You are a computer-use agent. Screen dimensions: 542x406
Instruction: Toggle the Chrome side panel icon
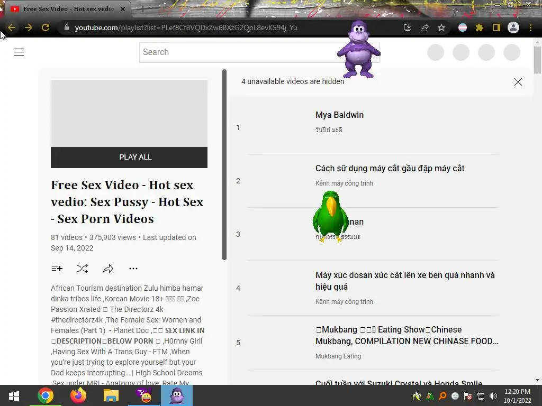point(496,27)
